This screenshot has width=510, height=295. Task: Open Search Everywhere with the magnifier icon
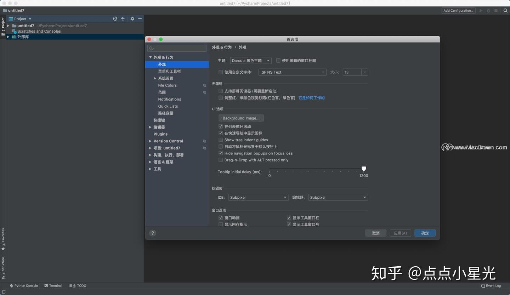[x=505, y=10]
